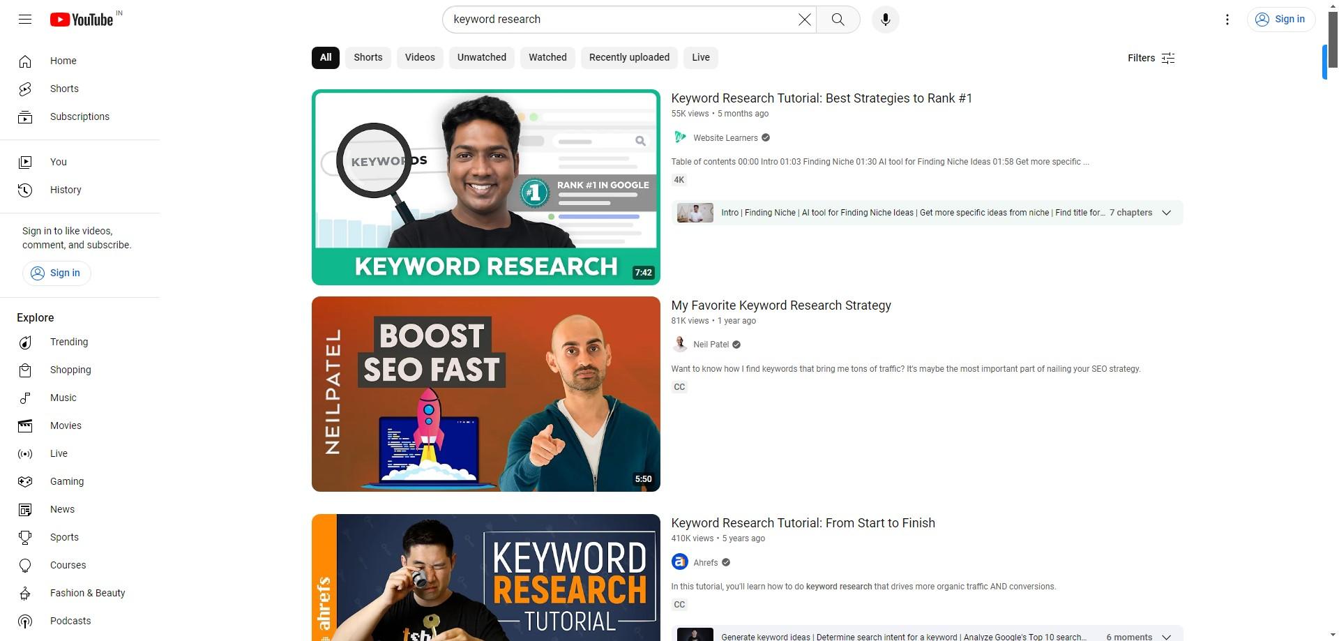Open the Filters panel

1151,58
